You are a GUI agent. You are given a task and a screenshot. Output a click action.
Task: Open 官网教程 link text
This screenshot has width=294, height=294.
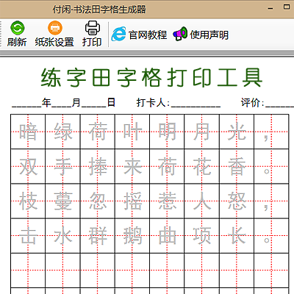tap(148, 35)
